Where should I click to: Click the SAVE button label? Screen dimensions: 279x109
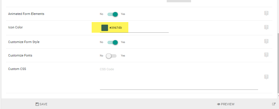[44, 104]
